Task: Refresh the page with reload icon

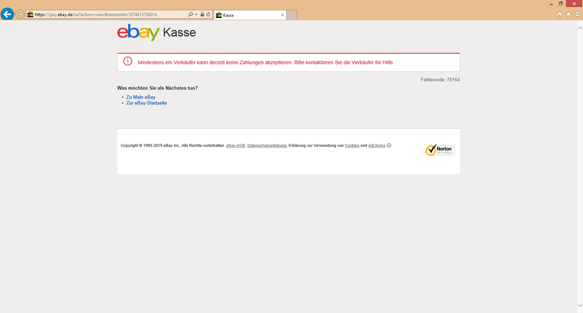Action: tap(208, 15)
